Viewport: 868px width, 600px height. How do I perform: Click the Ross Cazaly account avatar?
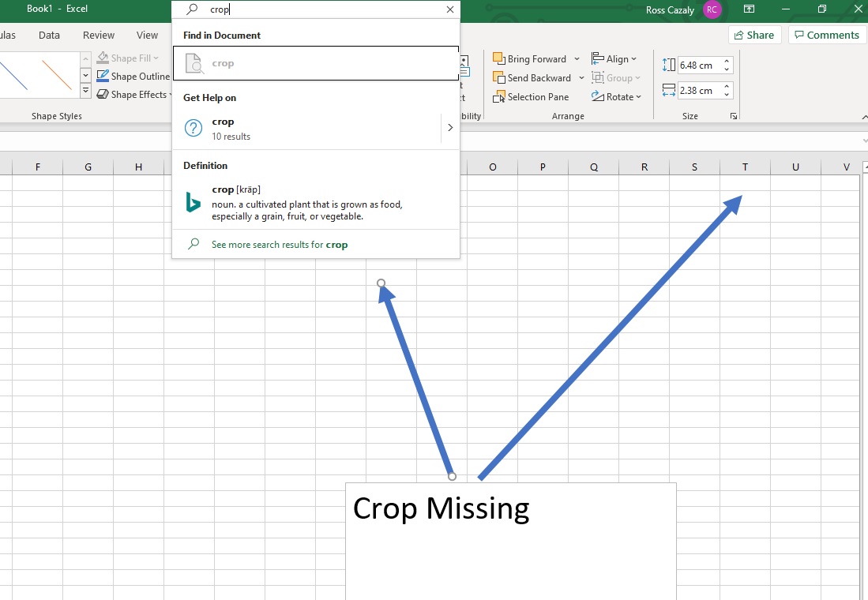(x=712, y=9)
